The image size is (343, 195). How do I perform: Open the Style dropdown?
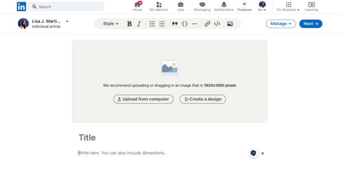[111, 24]
